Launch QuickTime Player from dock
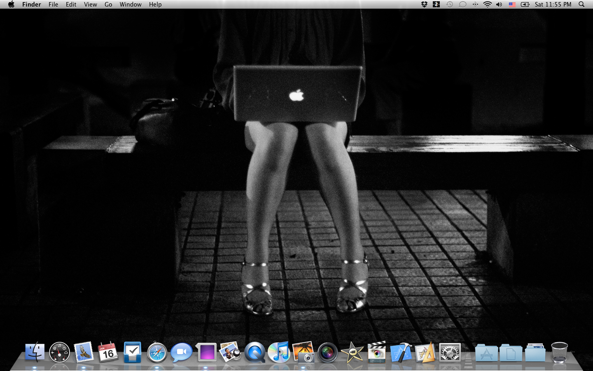This screenshot has height=371, width=593. (254, 353)
